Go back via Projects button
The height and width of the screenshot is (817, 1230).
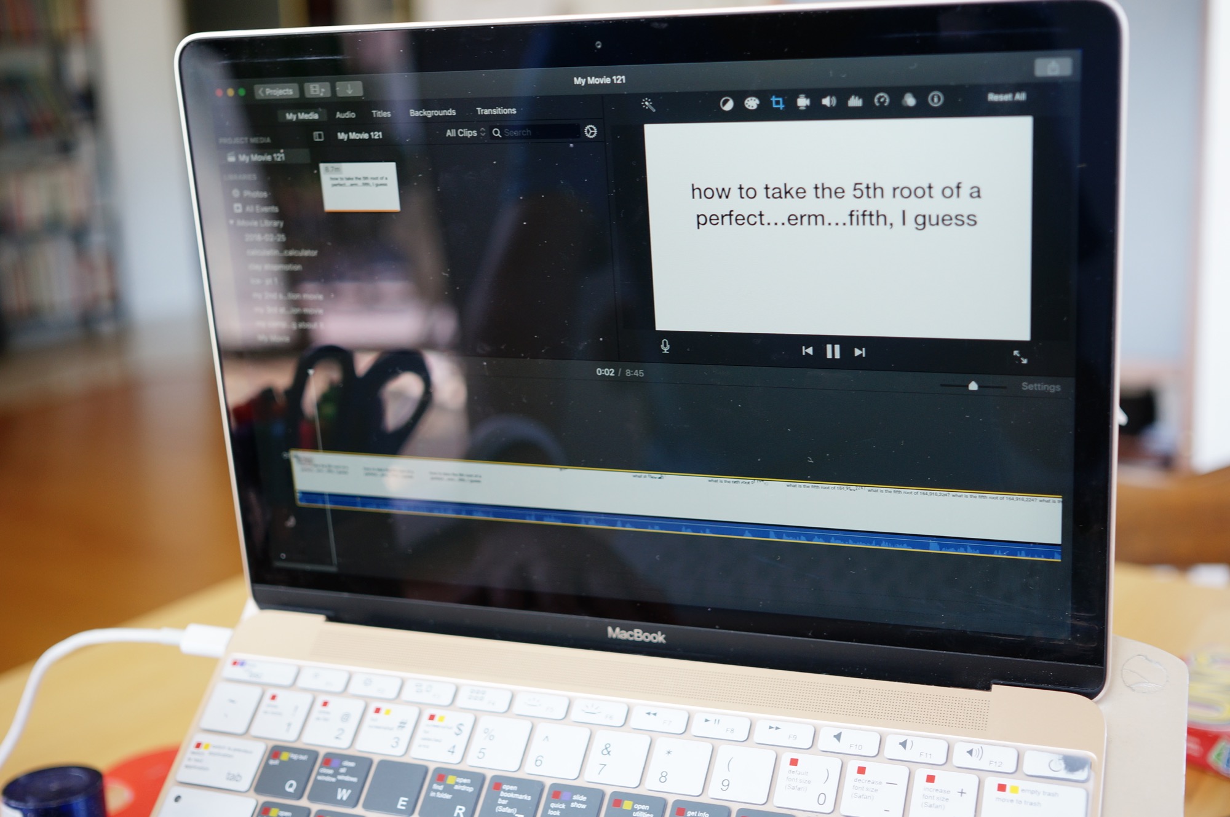pos(276,92)
